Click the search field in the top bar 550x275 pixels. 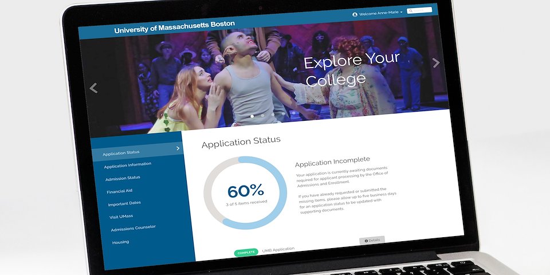coord(419,10)
